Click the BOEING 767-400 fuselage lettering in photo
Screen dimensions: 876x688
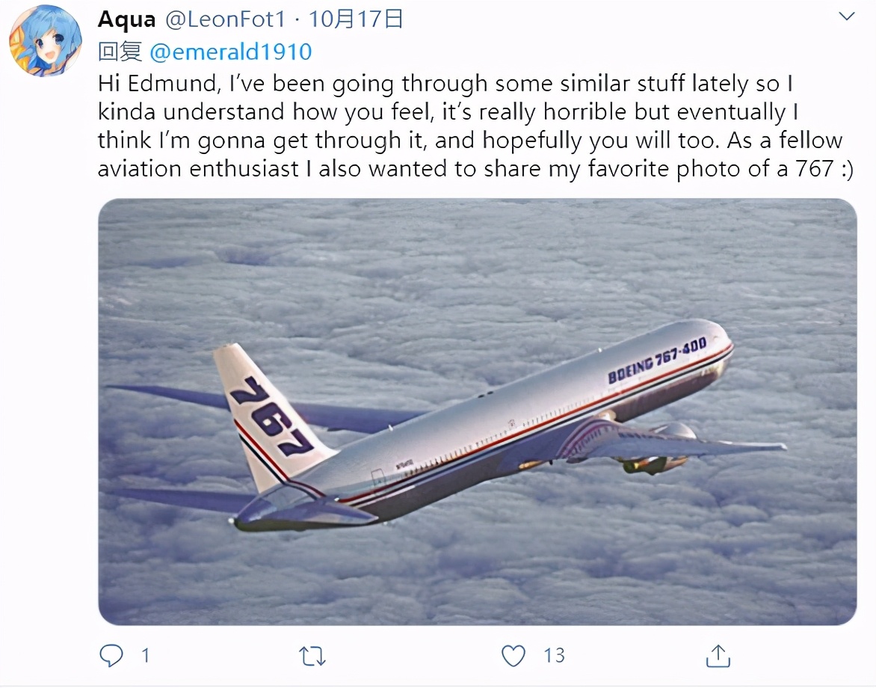tap(657, 360)
